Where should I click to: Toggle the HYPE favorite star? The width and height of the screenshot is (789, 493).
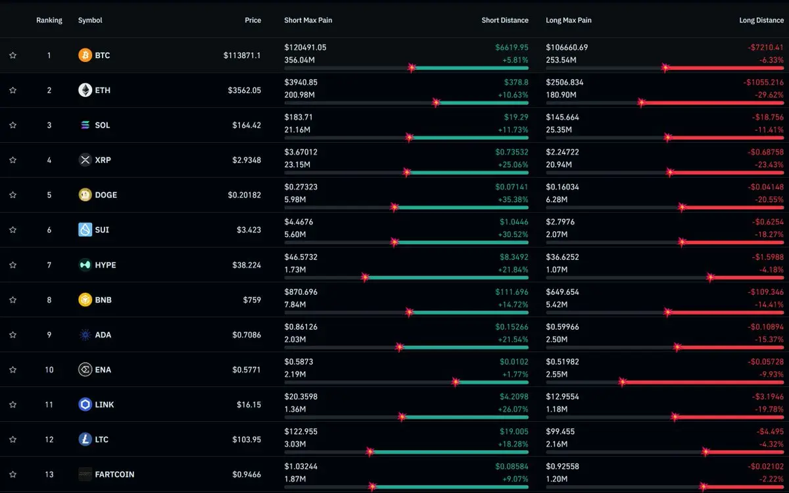(x=12, y=265)
